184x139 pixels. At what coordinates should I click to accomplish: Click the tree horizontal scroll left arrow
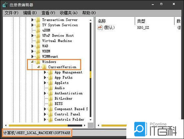(6, 125)
